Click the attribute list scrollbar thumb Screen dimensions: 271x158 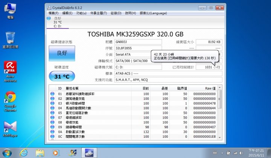(220, 99)
